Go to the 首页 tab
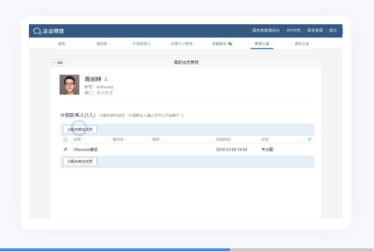 coord(61,44)
